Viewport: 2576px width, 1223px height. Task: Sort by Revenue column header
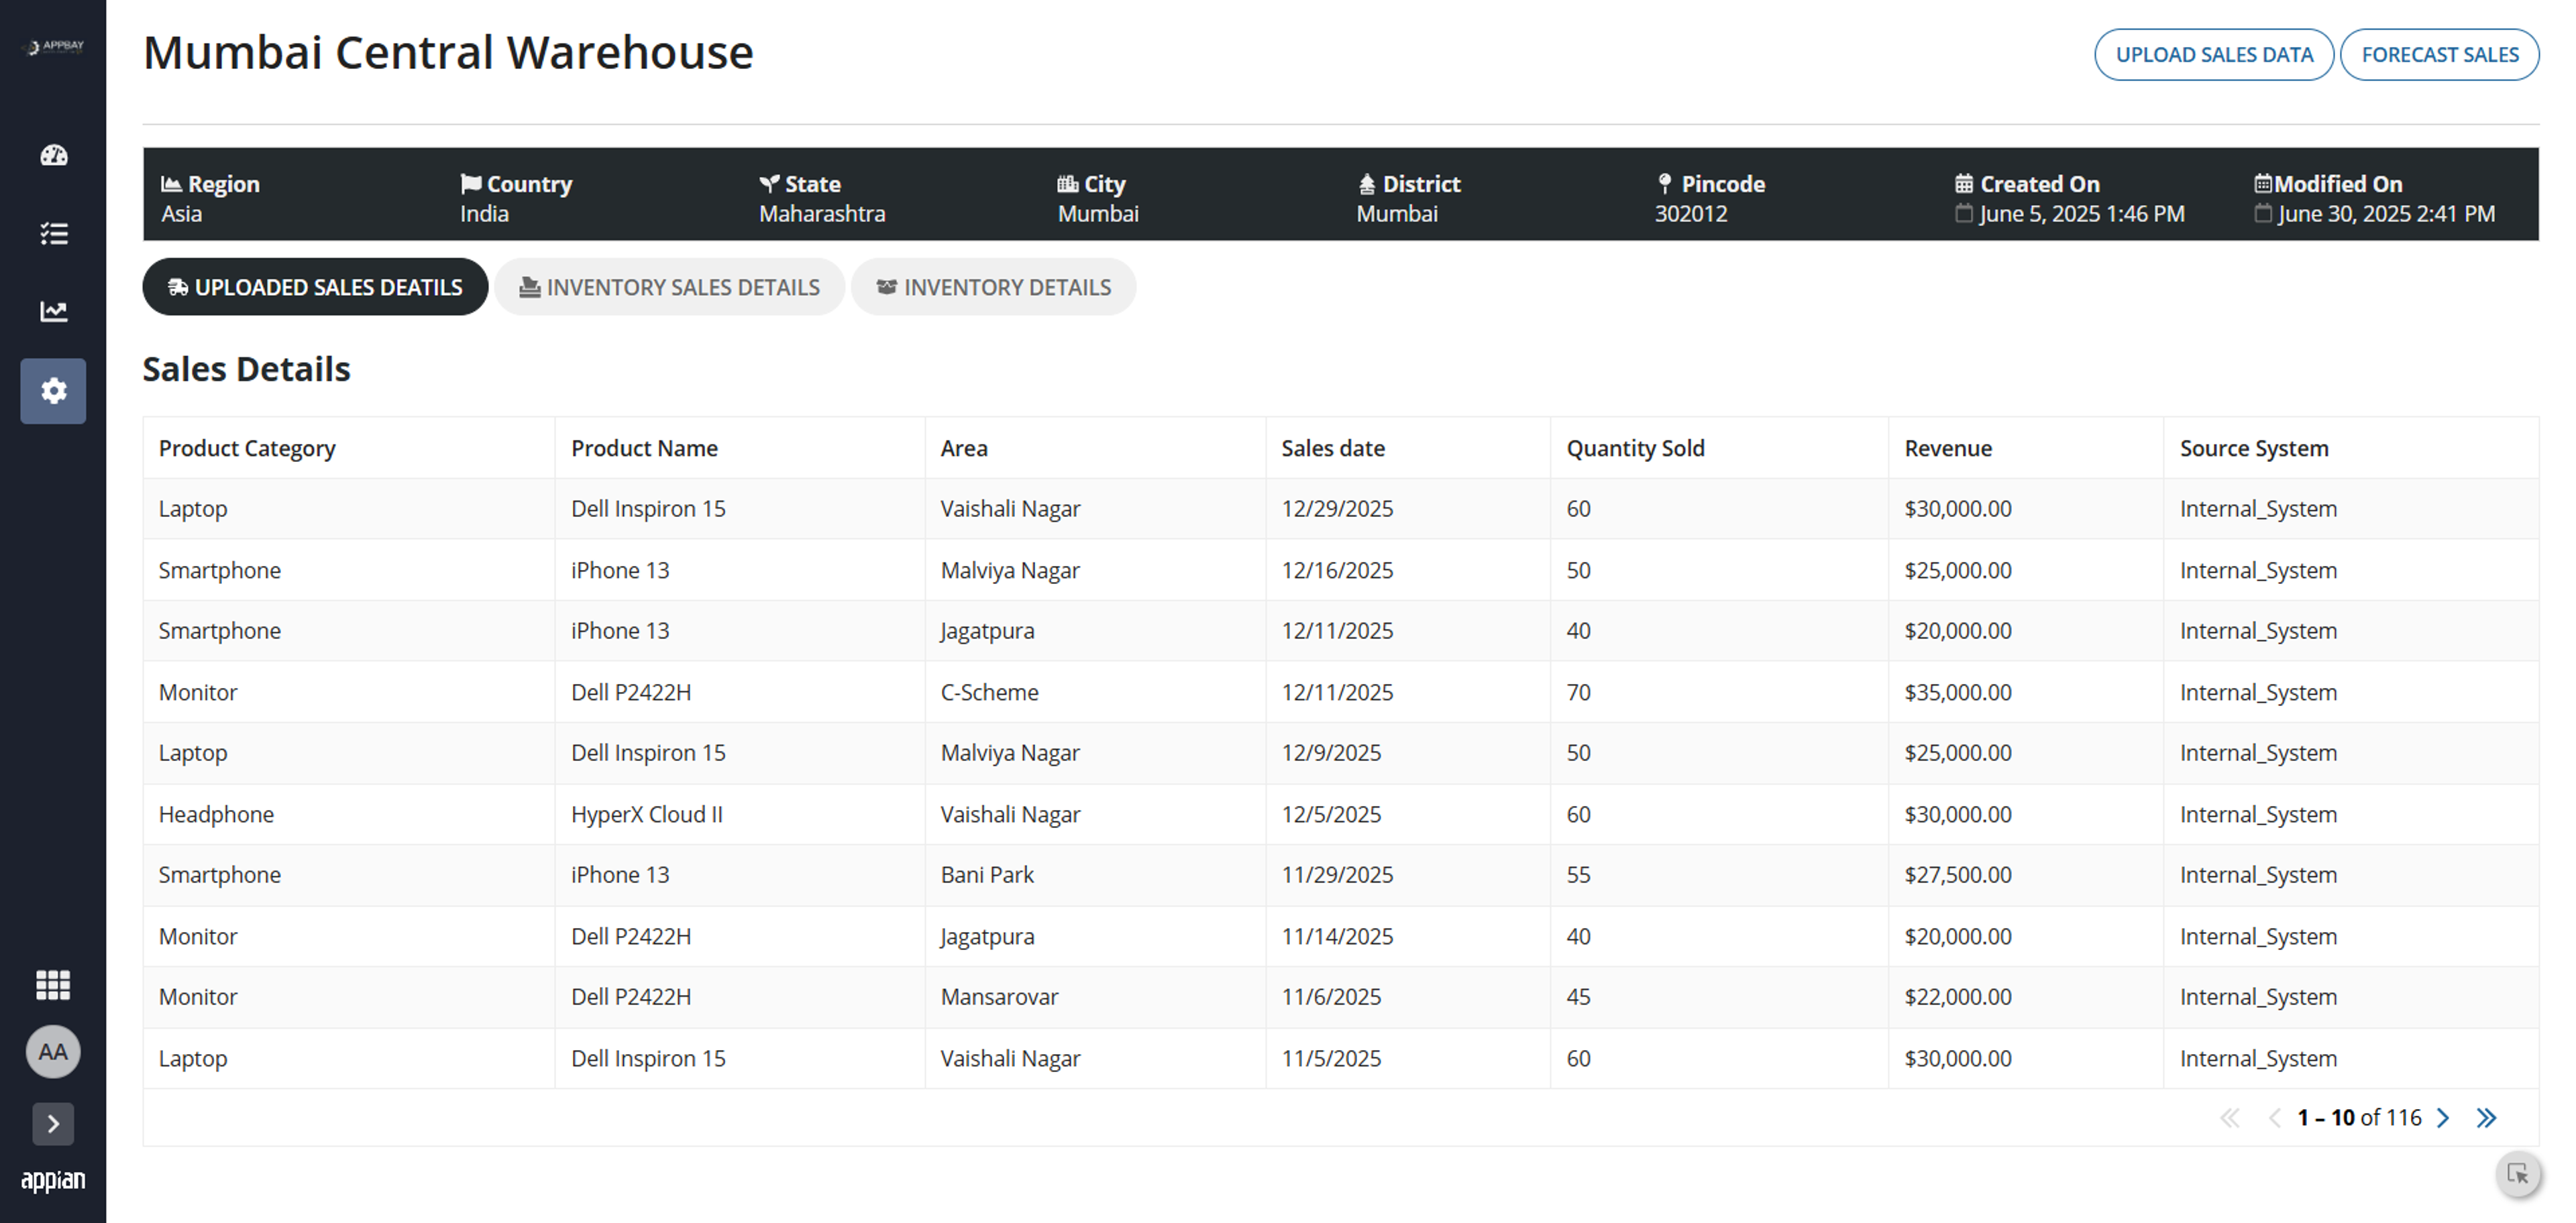point(1948,449)
